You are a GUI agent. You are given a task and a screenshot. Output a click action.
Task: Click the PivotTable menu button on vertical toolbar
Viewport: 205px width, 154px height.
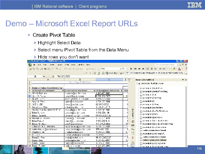coord(133,114)
